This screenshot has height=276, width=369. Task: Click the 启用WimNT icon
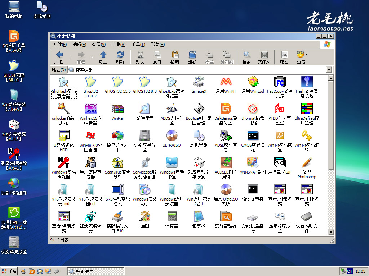[226, 85]
